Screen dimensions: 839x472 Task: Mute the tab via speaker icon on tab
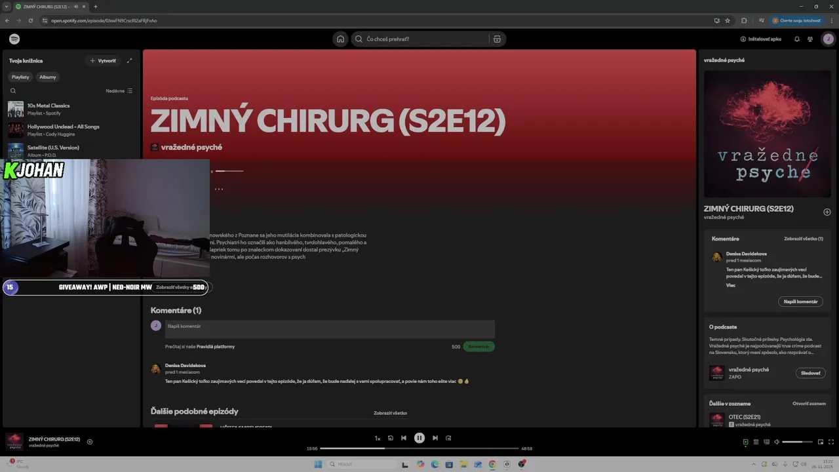pyautogui.click(x=76, y=7)
